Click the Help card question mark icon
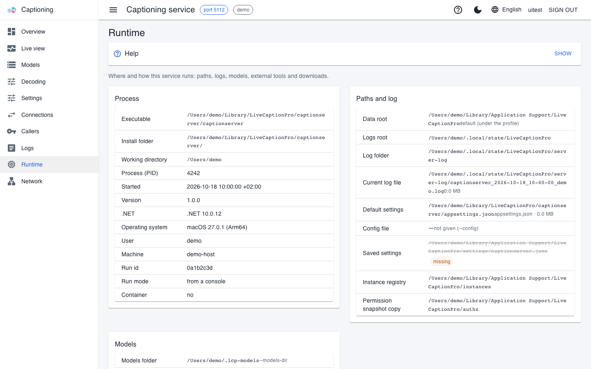The image size is (591, 369). coord(117,54)
